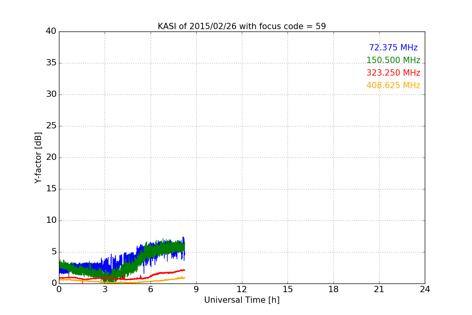Click x-axis tick value 21
472x315 pixels.
pyautogui.click(x=379, y=289)
